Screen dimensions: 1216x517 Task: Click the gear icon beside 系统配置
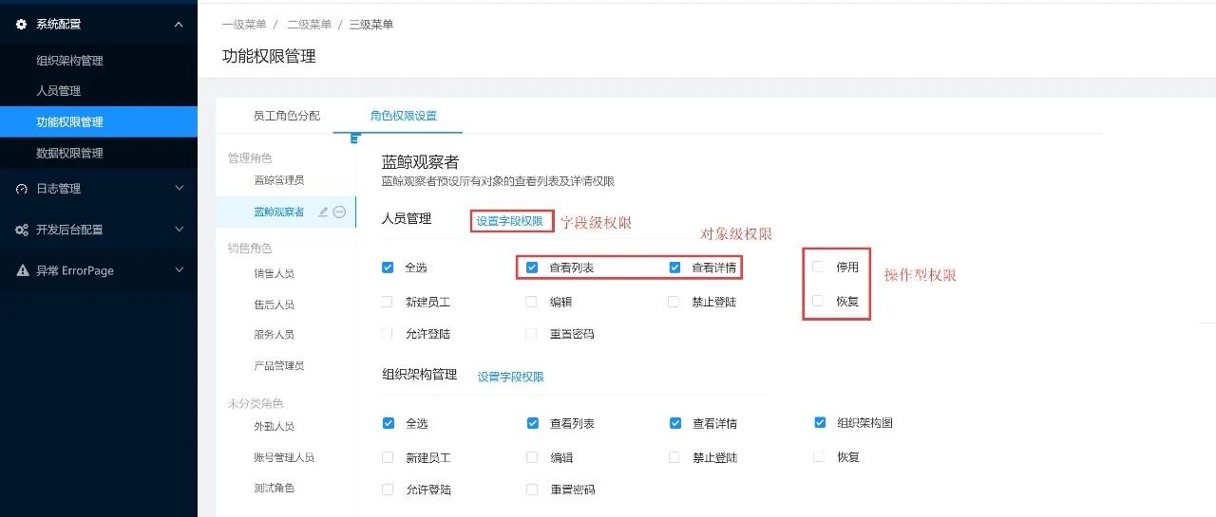pos(22,25)
